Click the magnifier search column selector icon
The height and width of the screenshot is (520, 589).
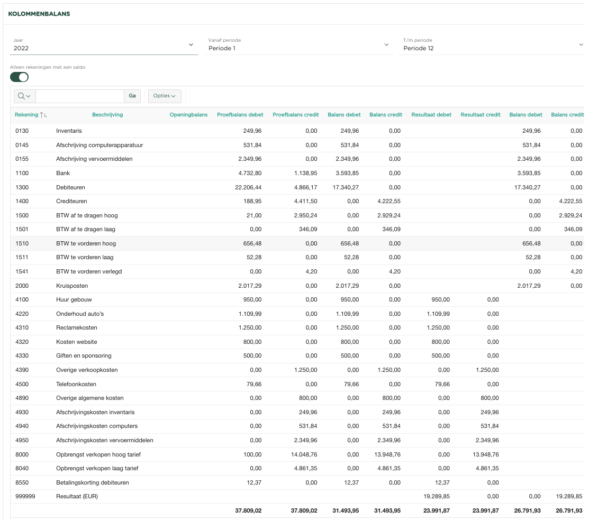tap(24, 96)
